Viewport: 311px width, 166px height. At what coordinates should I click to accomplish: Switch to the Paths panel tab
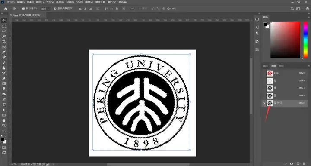point(282,66)
